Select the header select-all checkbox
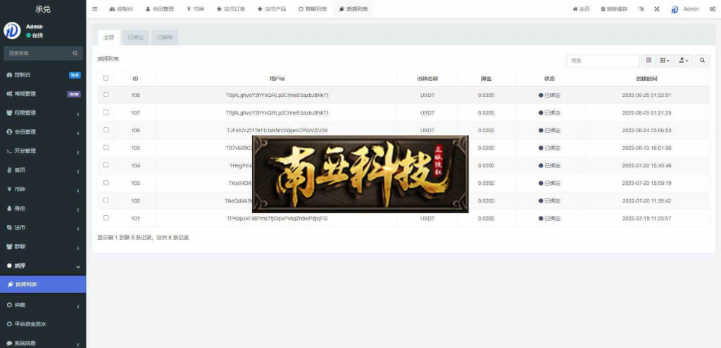This screenshot has height=348, width=721. [x=106, y=78]
